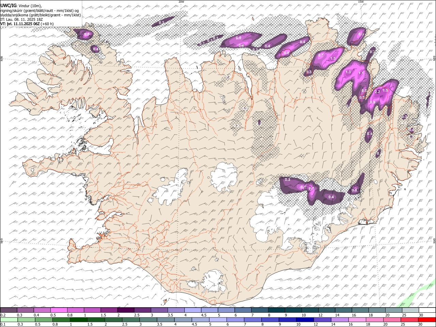Click the 0.4 label in the legend scale
This screenshot has height=327, width=436.
[x=36, y=315]
